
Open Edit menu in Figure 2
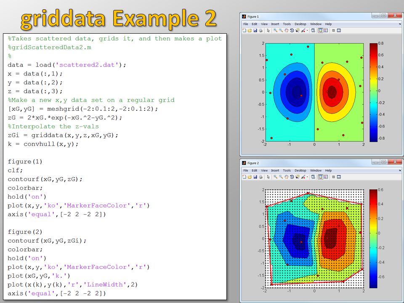pos(254,170)
